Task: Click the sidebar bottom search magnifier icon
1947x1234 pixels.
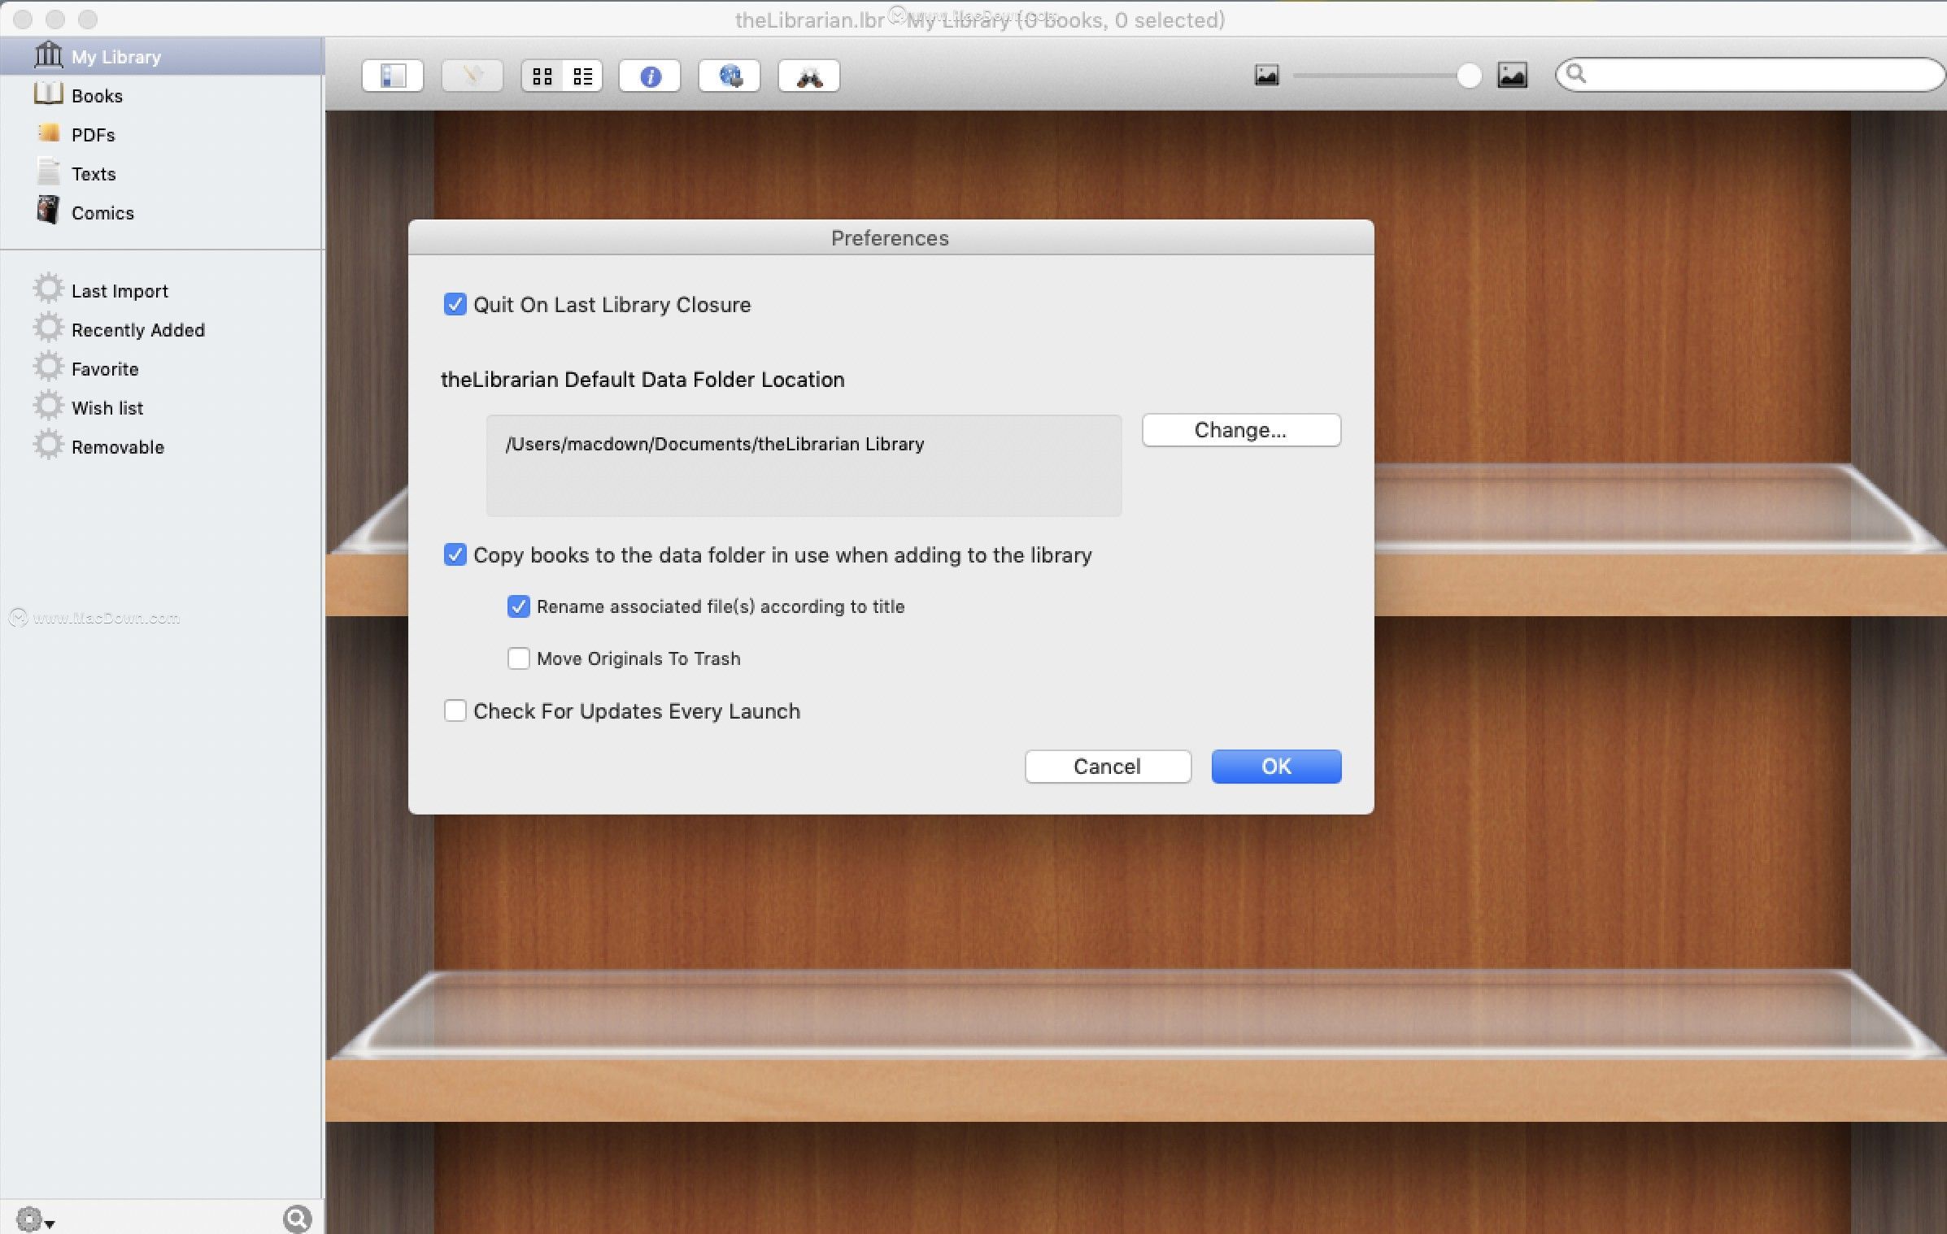Action: pos(298,1219)
